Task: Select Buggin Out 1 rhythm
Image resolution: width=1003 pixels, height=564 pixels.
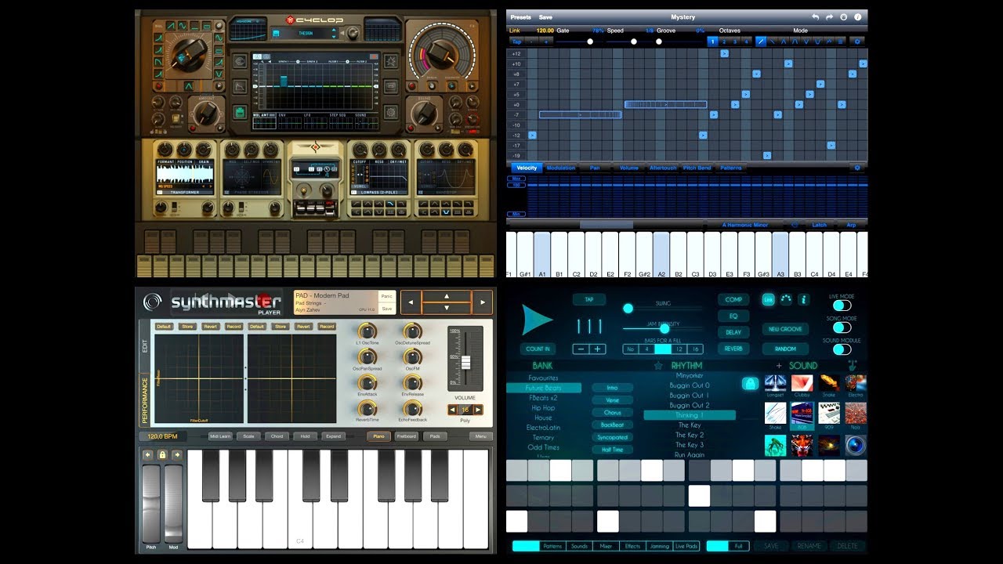Action: click(689, 396)
